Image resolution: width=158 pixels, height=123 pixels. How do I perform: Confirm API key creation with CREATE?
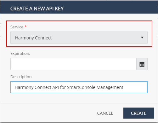138,113
